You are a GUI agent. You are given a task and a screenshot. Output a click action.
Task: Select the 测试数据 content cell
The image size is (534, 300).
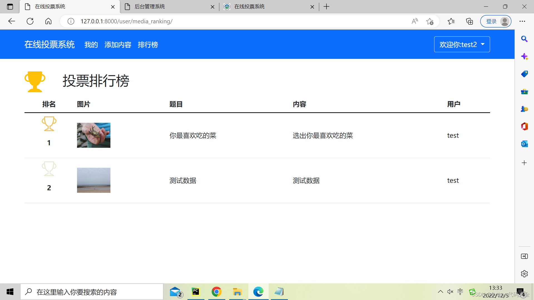tap(306, 181)
